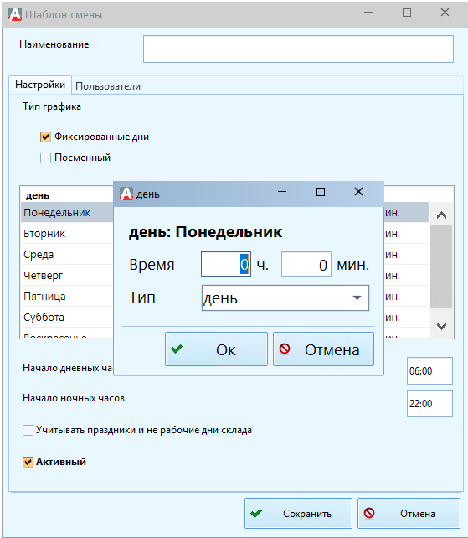Viewport: 468px width, 538px height.
Task: Uncheck the Активный checkbox
Action: coord(28,462)
